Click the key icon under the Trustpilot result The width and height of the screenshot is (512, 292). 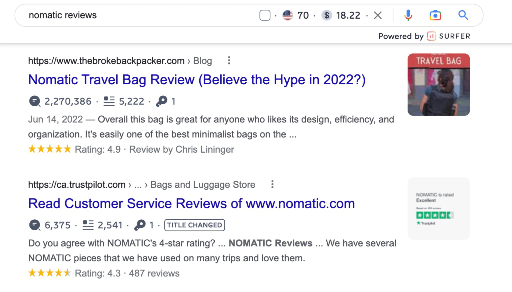[x=139, y=225]
